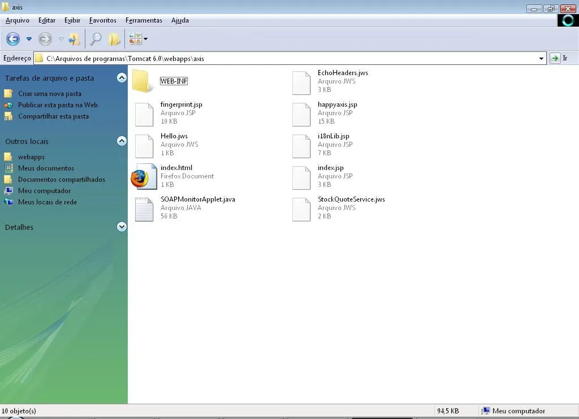This screenshot has width=579, height=419.
Task: Click the i18nLib.jsp file name
Action: coord(334,136)
